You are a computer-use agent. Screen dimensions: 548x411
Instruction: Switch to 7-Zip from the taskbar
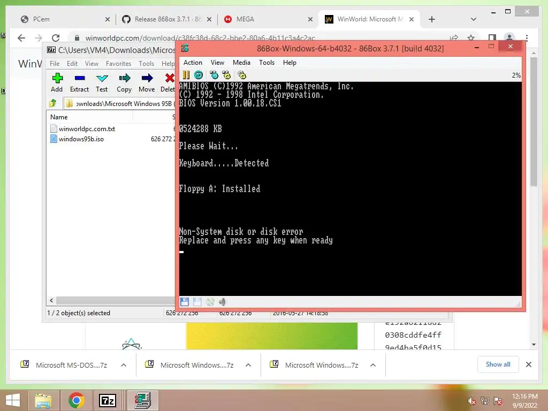(x=107, y=400)
